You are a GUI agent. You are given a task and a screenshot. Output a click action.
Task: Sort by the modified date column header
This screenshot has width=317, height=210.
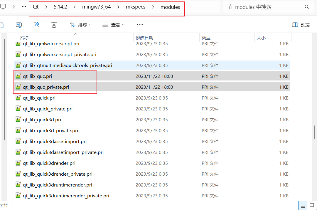click(x=144, y=38)
